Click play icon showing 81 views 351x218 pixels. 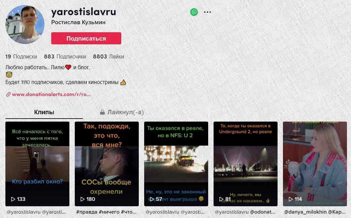[x=221, y=199]
